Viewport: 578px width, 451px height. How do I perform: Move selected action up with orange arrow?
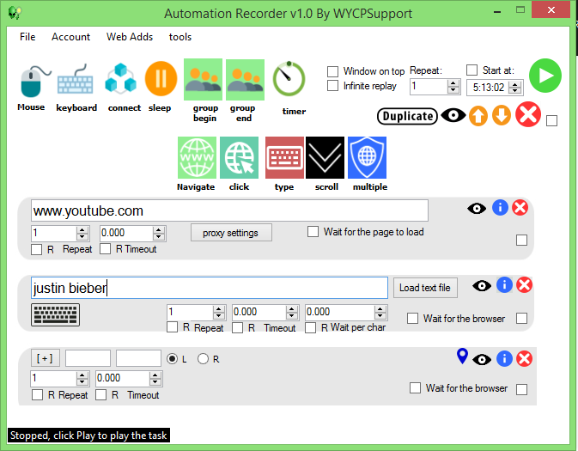478,115
